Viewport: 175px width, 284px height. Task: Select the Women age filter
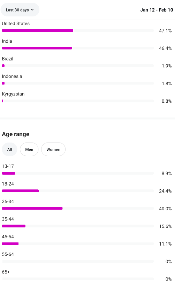point(53,150)
